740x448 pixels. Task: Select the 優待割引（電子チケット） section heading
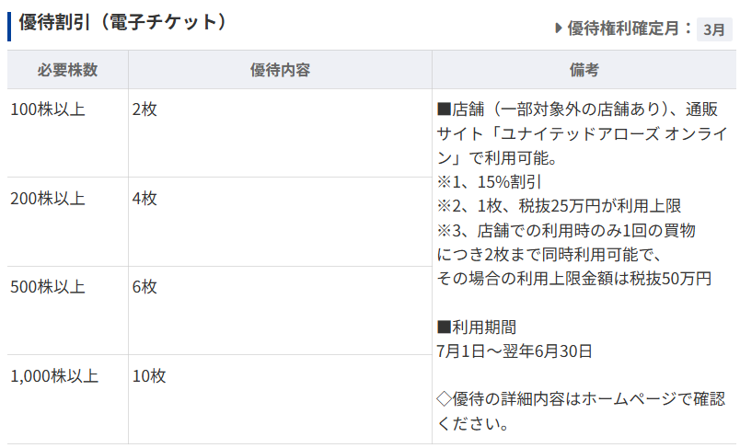122,23
